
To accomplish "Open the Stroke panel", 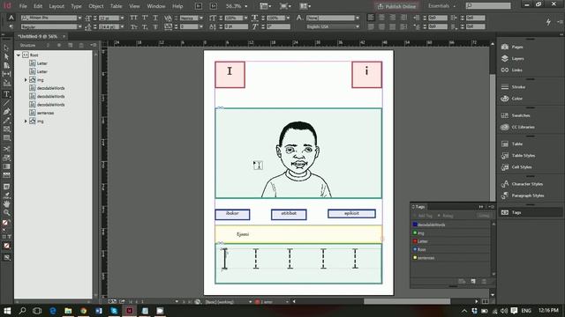I will [x=513, y=86].
